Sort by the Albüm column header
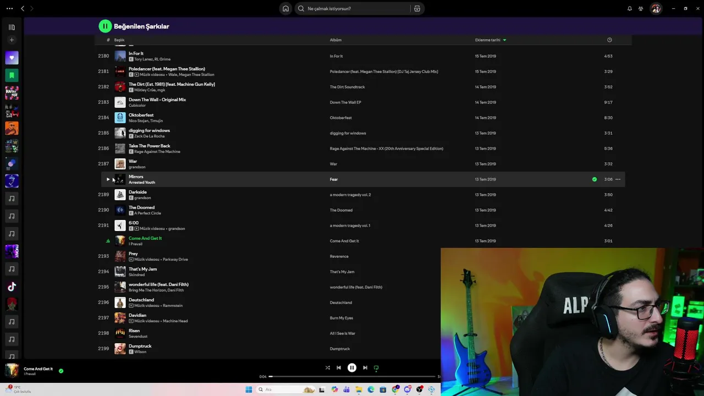704x396 pixels. click(x=335, y=40)
